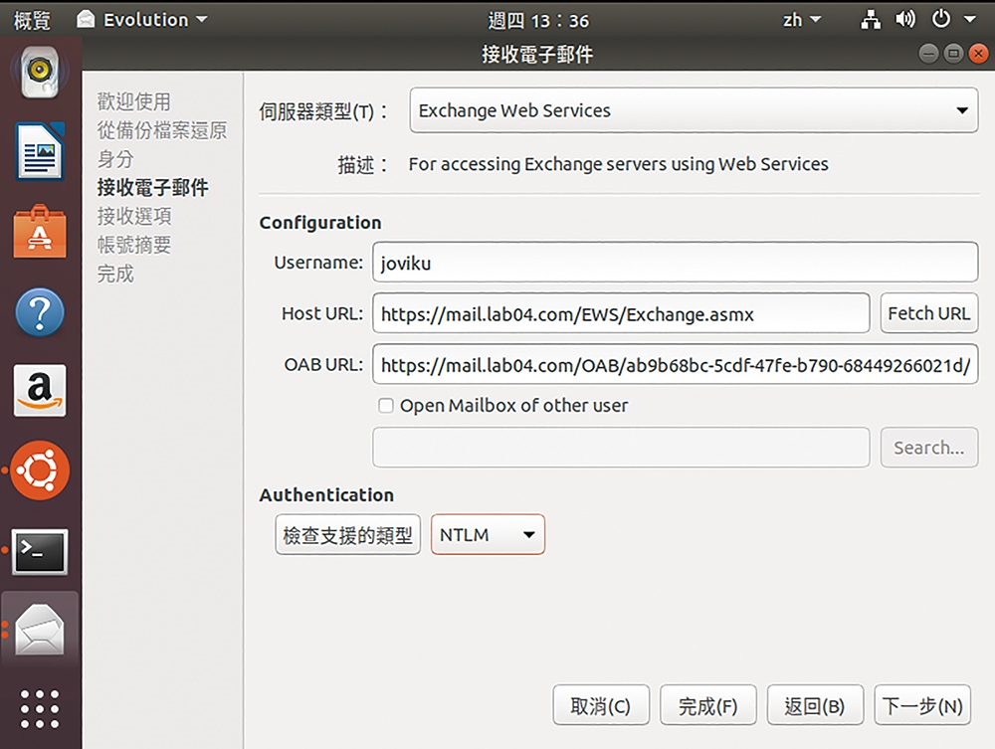Show applications grid icon

tap(40, 708)
